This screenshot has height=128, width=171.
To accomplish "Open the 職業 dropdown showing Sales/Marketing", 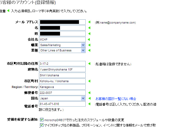I will click(x=62, y=45).
